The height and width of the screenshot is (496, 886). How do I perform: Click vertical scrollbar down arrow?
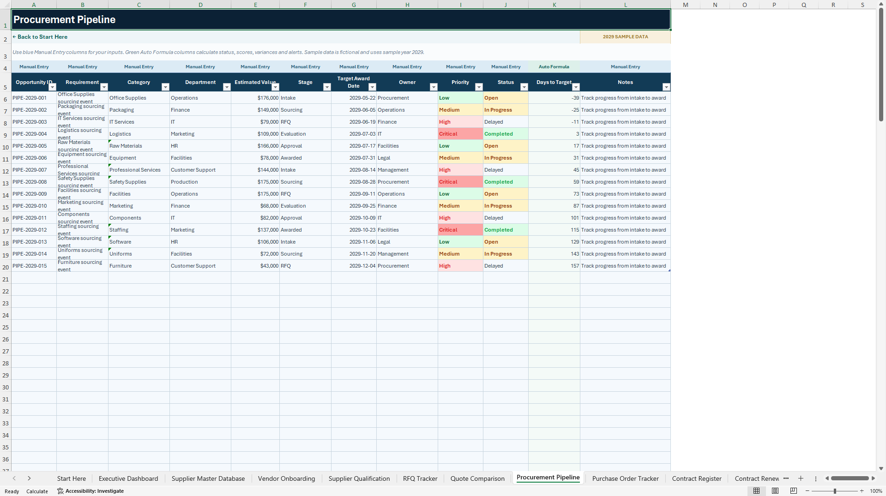pyautogui.click(x=881, y=468)
